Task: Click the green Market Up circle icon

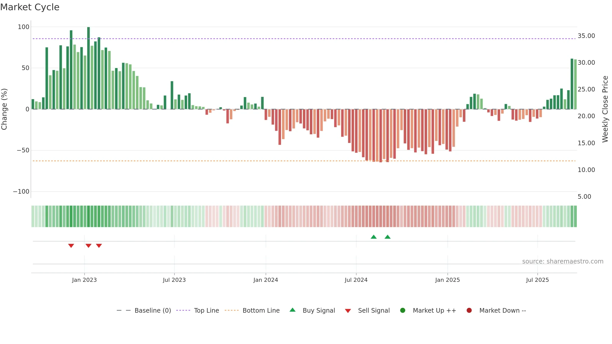Action: [x=403, y=310]
